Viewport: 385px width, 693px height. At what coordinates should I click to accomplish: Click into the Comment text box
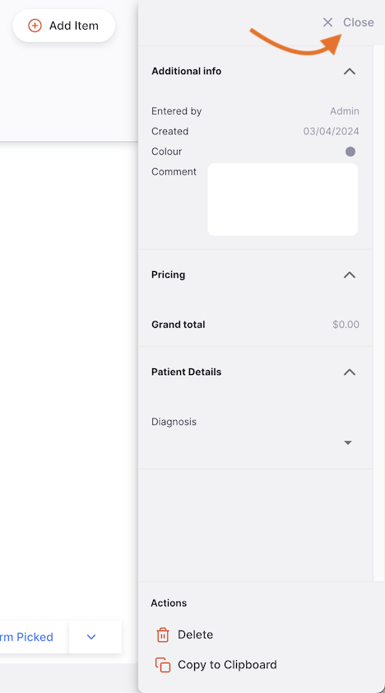(x=283, y=199)
